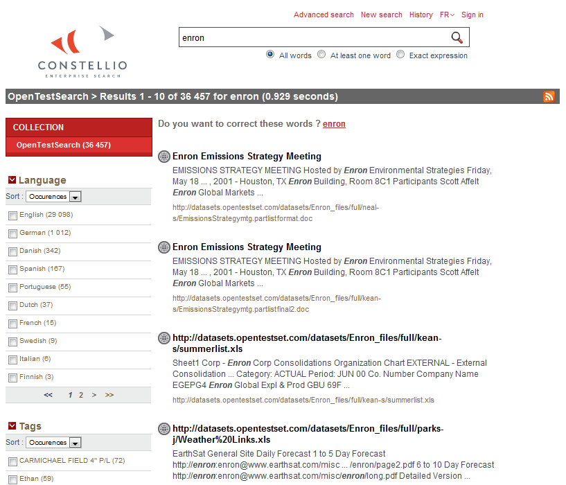Image resolution: width=566 pixels, height=485 pixels.
Task: Check the English language filter
Action: click(x=13, y=215)
